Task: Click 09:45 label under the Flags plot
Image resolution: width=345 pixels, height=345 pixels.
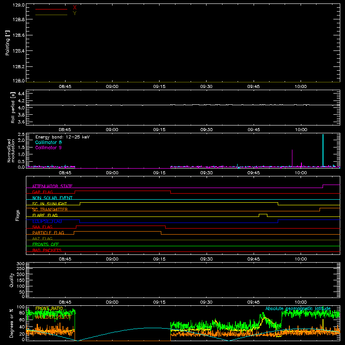Action: pos(254,259)
